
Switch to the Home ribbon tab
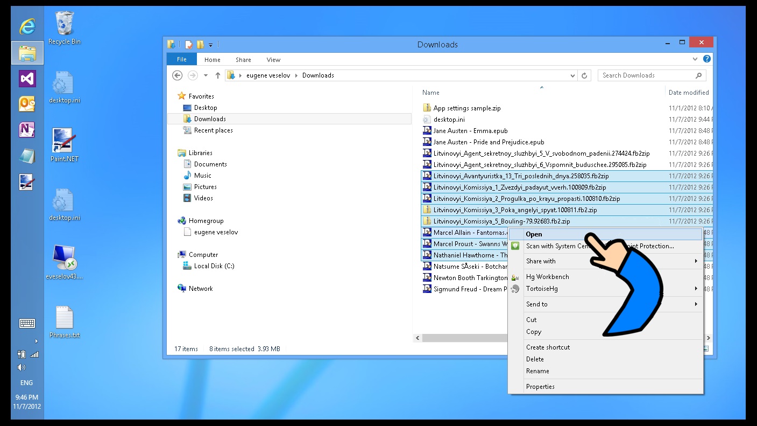pos(213,60)
